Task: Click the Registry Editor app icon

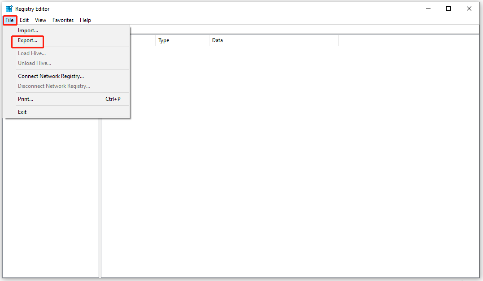Action: [9, 9]
